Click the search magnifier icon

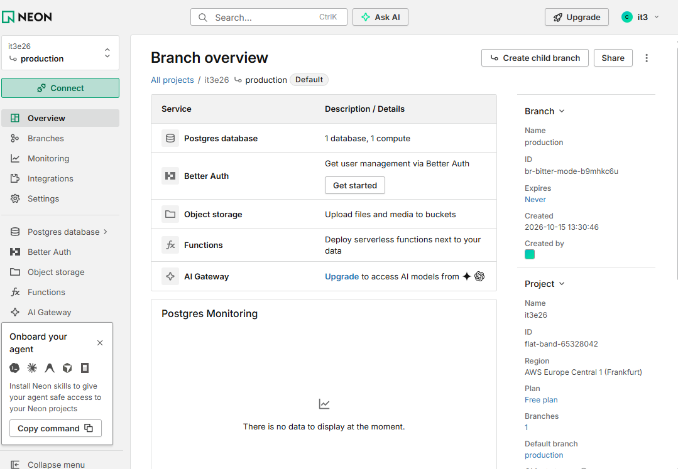point(202,18)
